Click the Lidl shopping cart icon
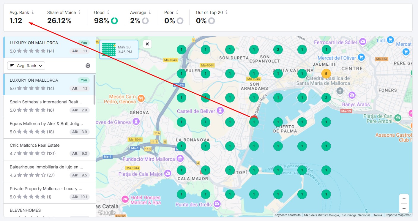Image resolution: width=418 pixels, height=221 pixels. (390, 40)
